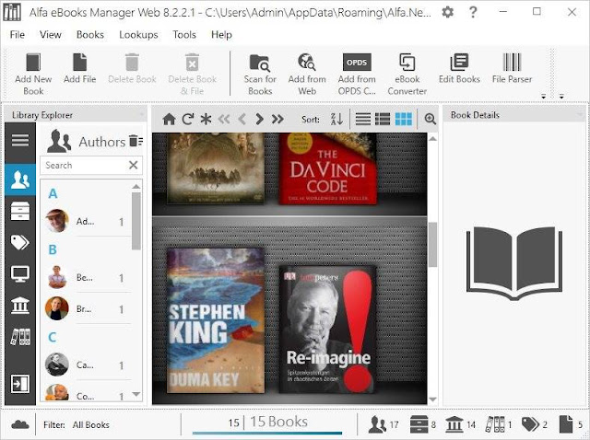Open the Edit Books tool
Image resolution: width=590 pixels, height=440 pixels.
pyautogui.click(x=459, y=68)
